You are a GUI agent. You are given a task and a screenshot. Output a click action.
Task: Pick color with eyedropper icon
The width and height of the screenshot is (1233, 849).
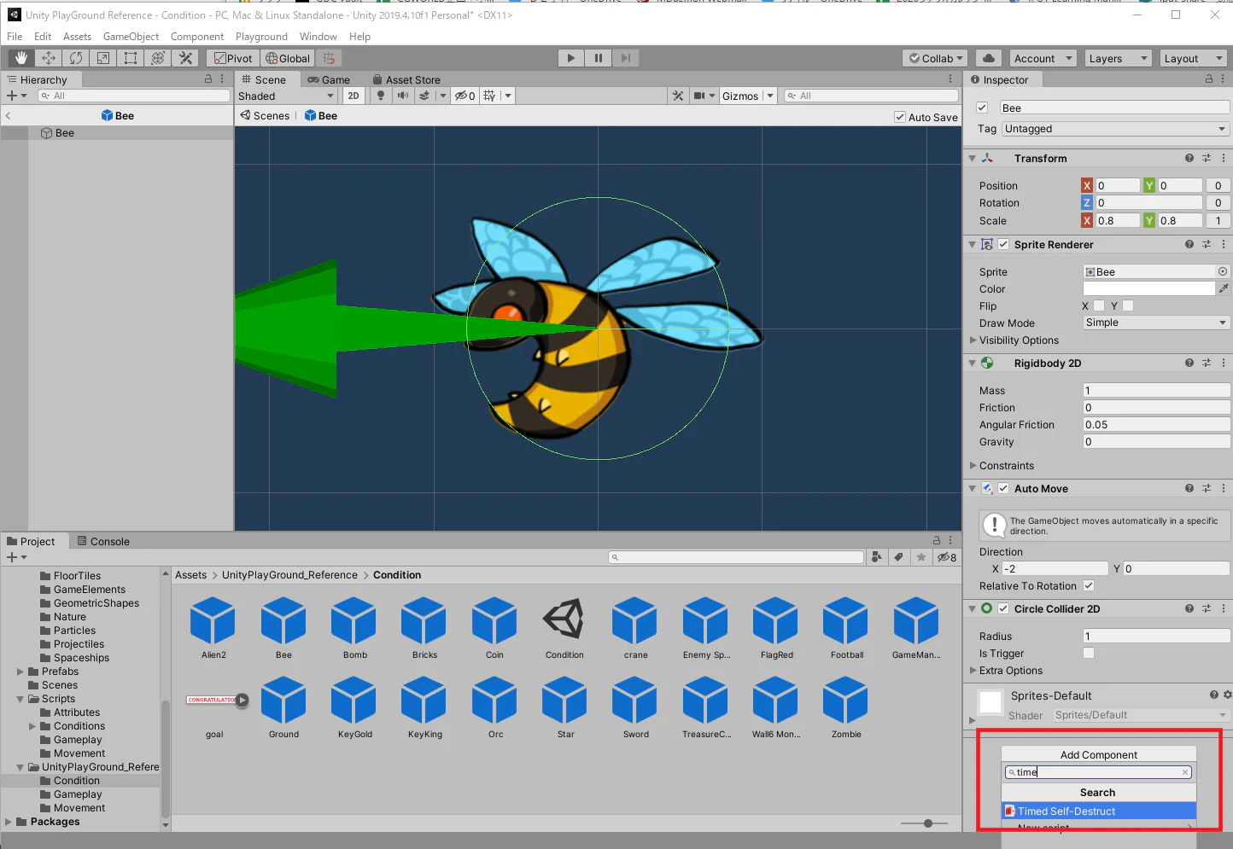(1224, 288)
